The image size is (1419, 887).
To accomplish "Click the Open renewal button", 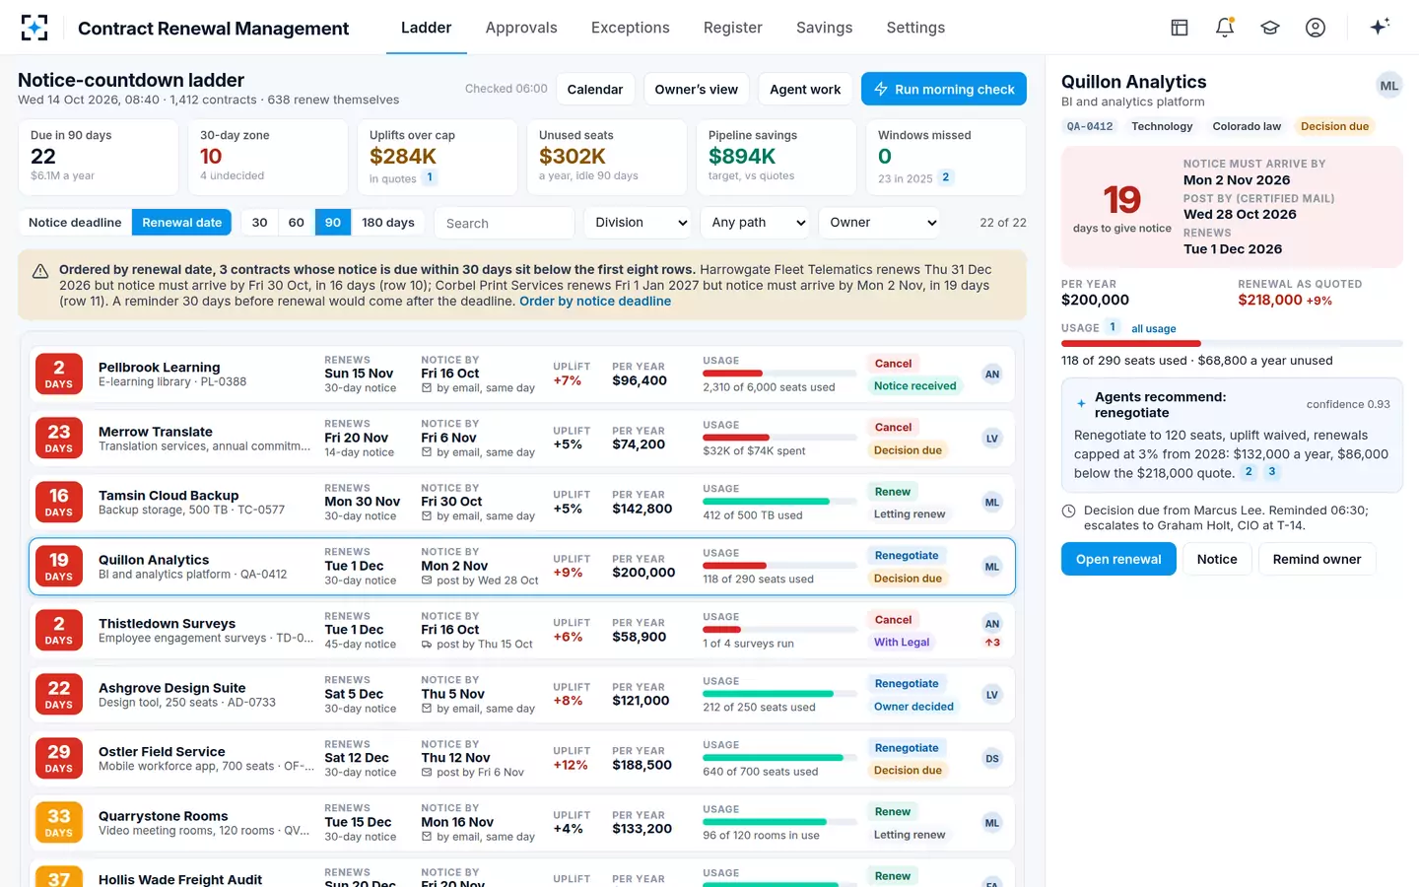I will click(x=1118, y=559).
